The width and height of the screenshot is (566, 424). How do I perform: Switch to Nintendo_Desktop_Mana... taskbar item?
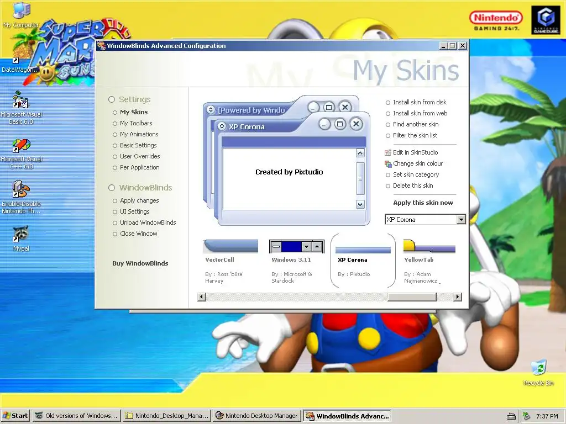tap(167, 416)
